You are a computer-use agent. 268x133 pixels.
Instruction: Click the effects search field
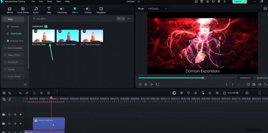coord(73,18)
